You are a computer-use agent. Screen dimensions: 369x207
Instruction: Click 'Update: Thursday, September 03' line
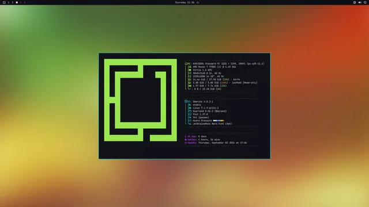(x=216, y=143)
